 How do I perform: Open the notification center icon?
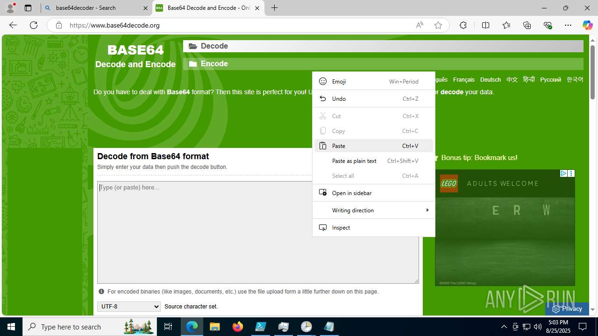point(583,327)
